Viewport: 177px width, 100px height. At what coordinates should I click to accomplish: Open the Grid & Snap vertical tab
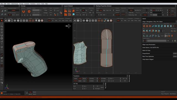(x=129, y=78)
